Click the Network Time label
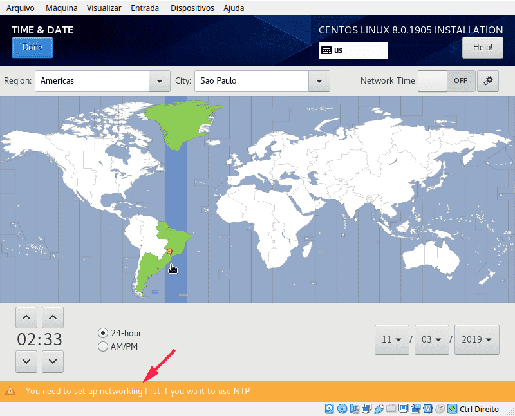The image size is (515, 416). pyautogui.click(x=388, y=81)
